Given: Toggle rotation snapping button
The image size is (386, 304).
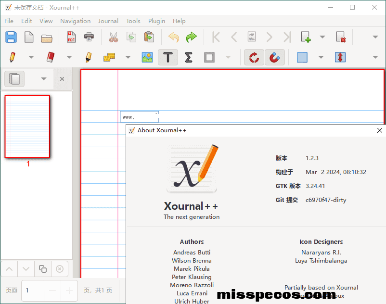Looking at the screenshot, I should [x=254, y=57].
